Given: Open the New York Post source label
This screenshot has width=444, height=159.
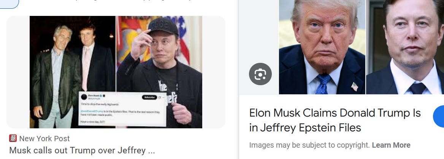Looking at the screenshot, I should [x=44, y=139].
